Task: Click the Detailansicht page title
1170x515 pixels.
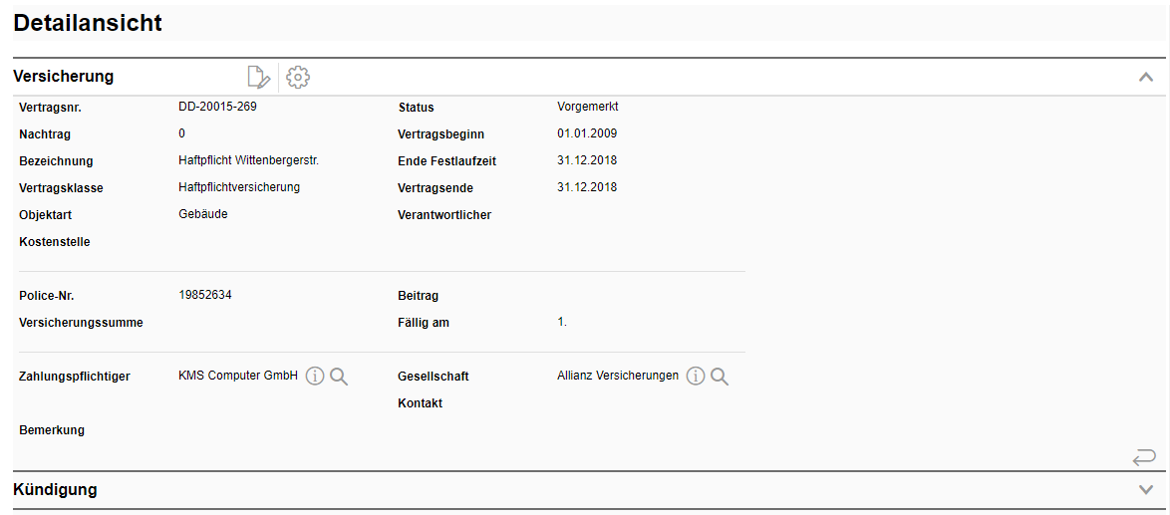Action: (88, 23)
